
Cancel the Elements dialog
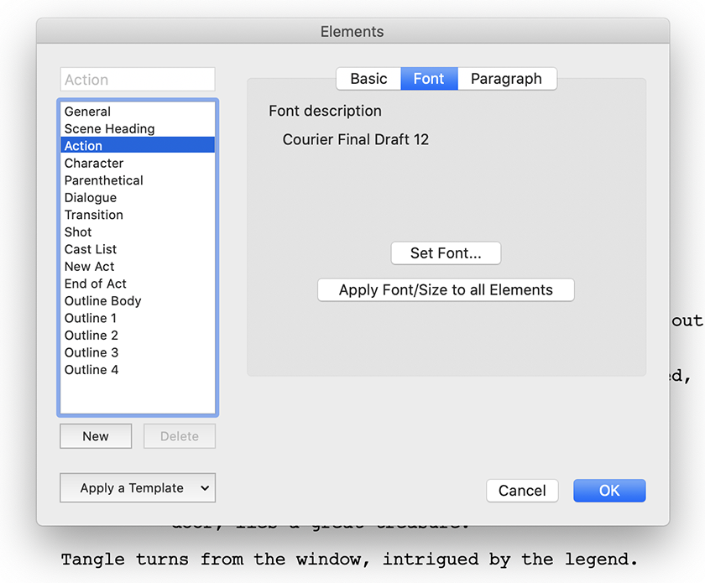pyautogui.click(x=522, y=491)
